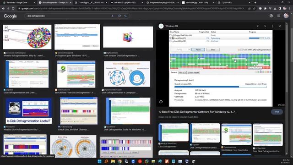
Task: Open the Is Disk Defragmentation Useful image
Action: pyautogui.click(x=28, y=111)
